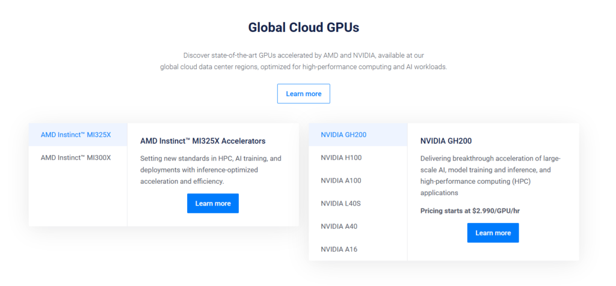This screenshot has width=616, height=286.
Task: Switch to the NVIDIA A100 tab
Action: click(x=358, y=180)
